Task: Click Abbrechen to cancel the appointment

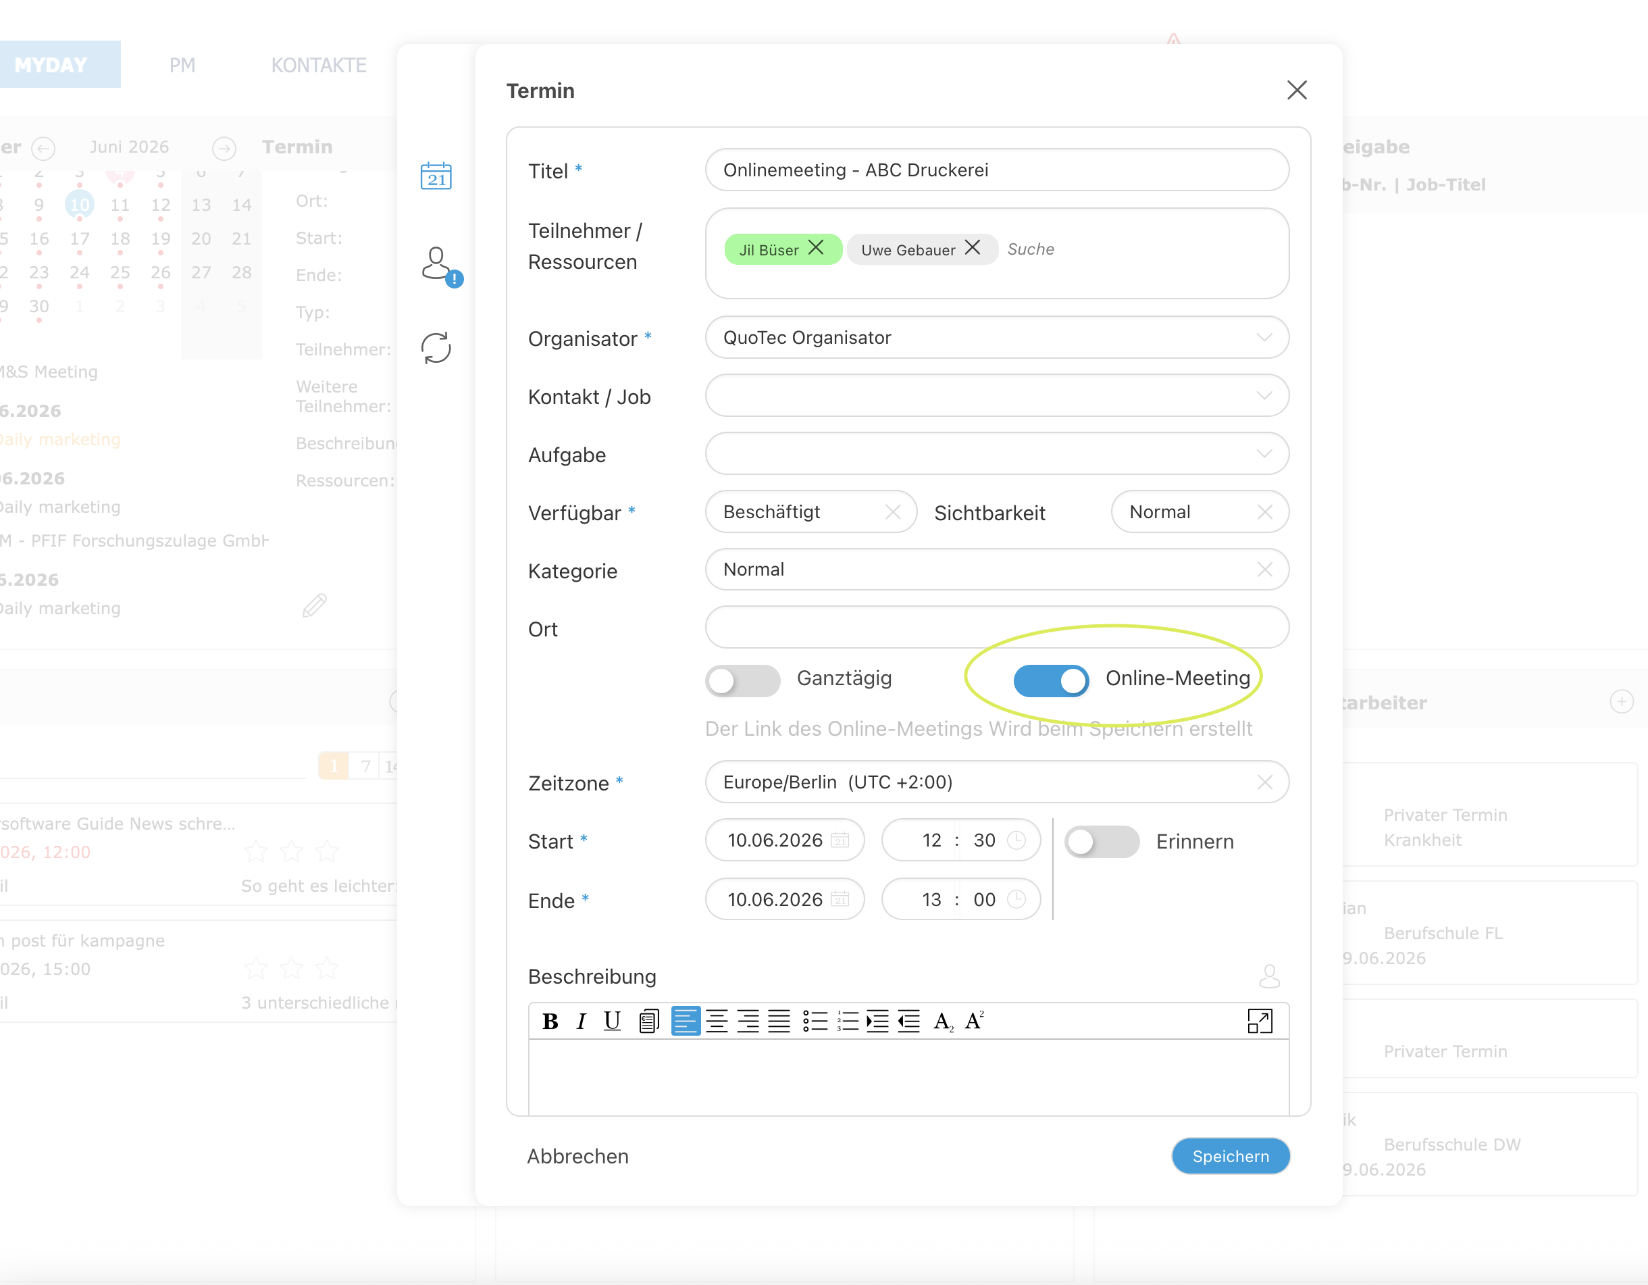Action: pyautogui.click(x=578, y=1156)
